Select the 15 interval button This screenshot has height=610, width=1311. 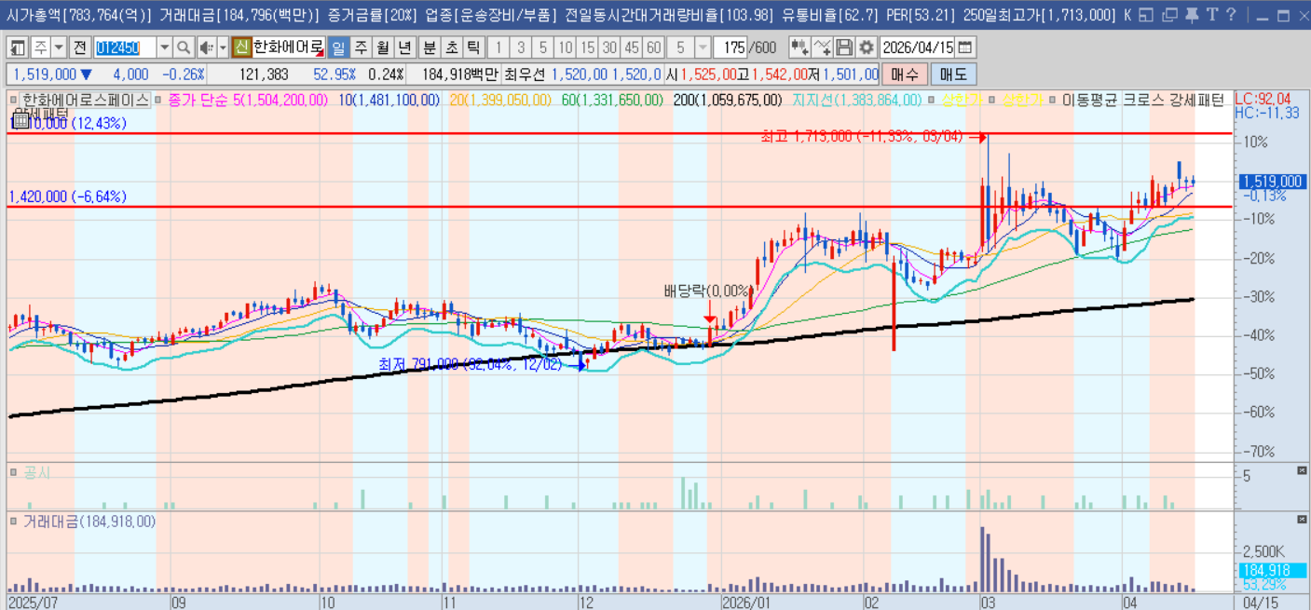[588, 47]
